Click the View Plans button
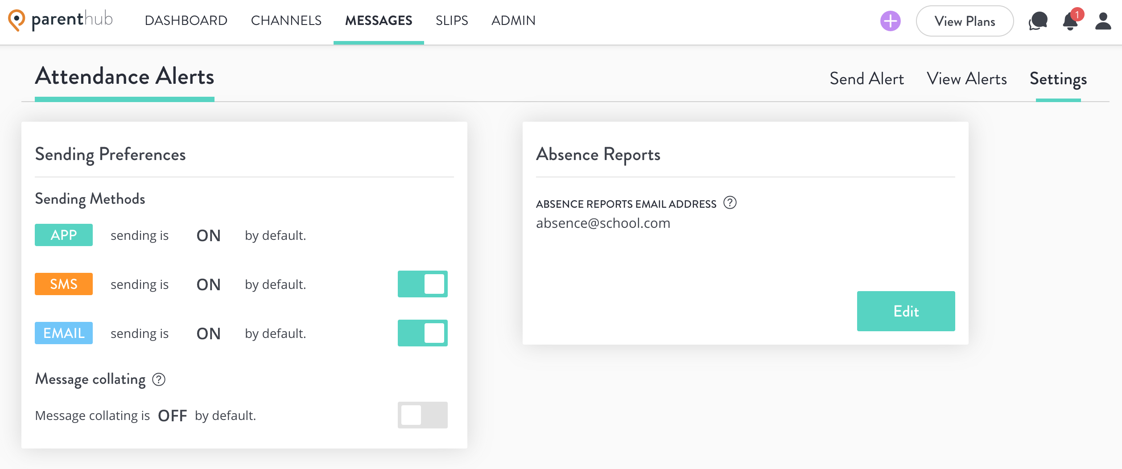1122x469 pixels. click(965, 21)
